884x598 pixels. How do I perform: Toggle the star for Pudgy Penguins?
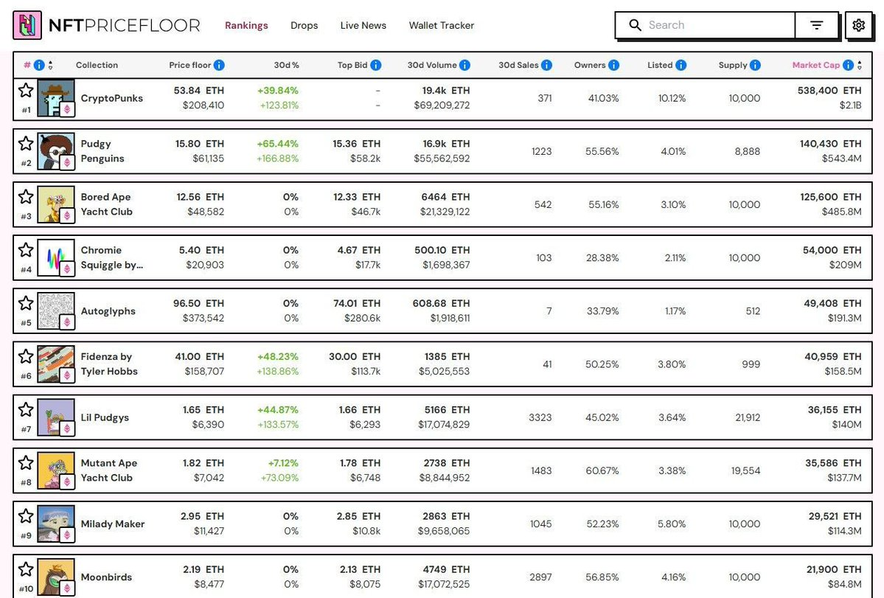pyautogui.click(x=26, y=143)
